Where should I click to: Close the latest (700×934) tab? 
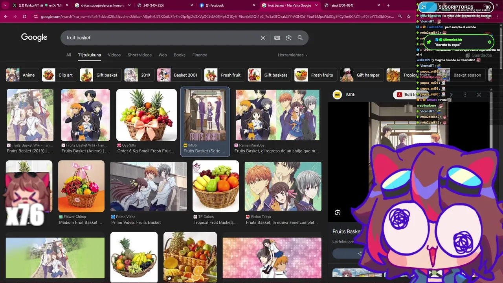[380, 6]
